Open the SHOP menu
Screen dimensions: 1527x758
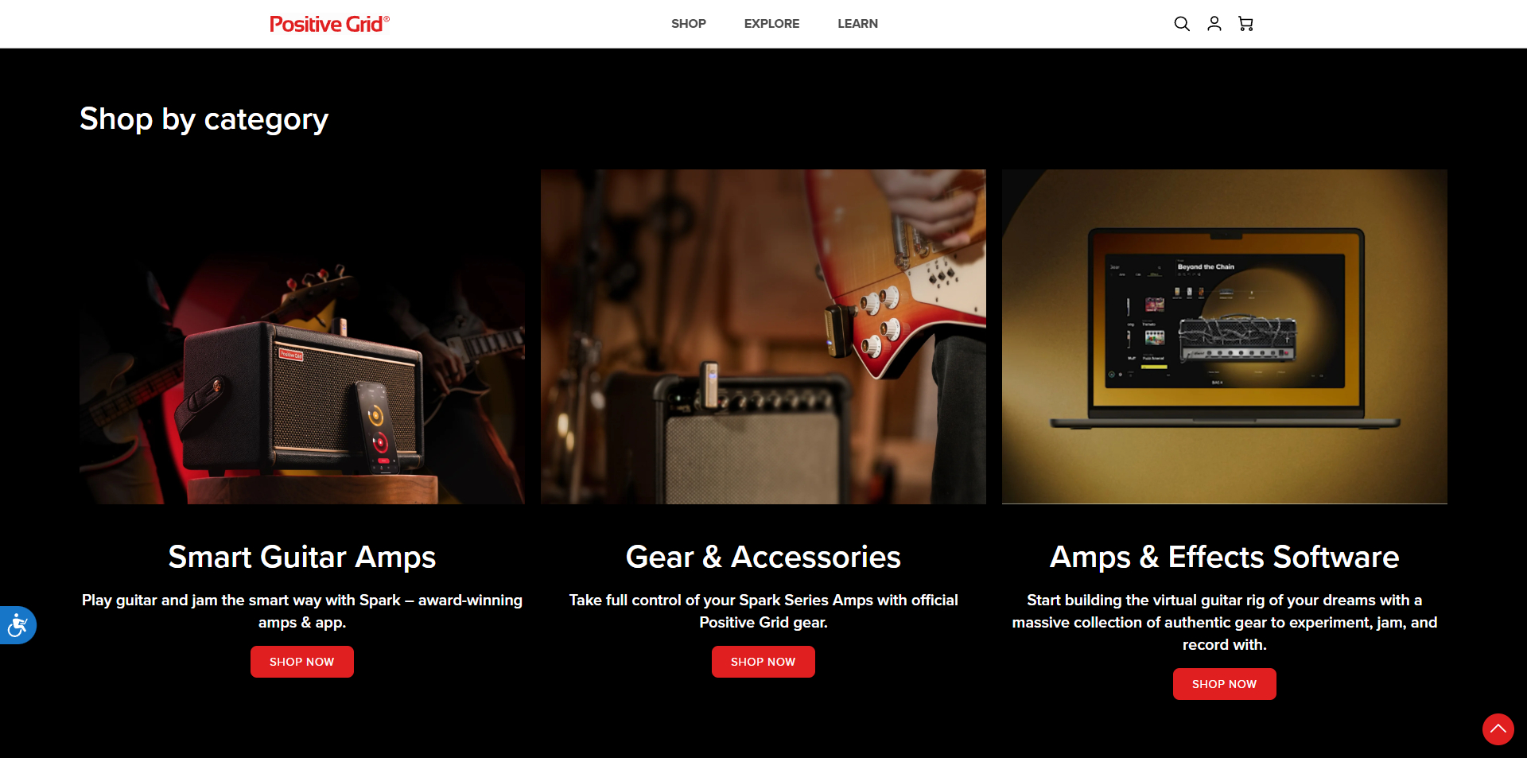click(689, 24)
